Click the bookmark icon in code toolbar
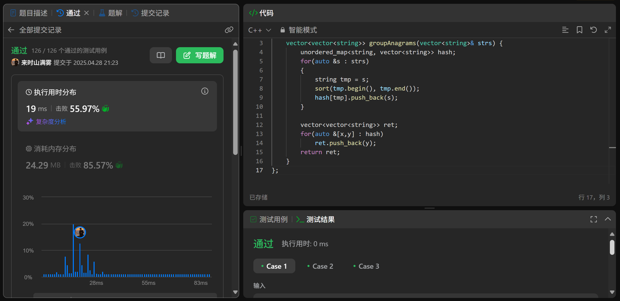620x301 pixels. (x=579, y=30)
